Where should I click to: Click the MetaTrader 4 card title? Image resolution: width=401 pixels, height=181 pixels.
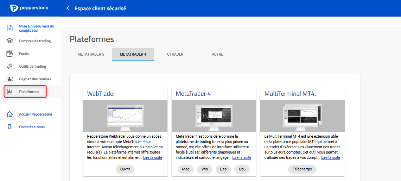(x=193, y=94)
